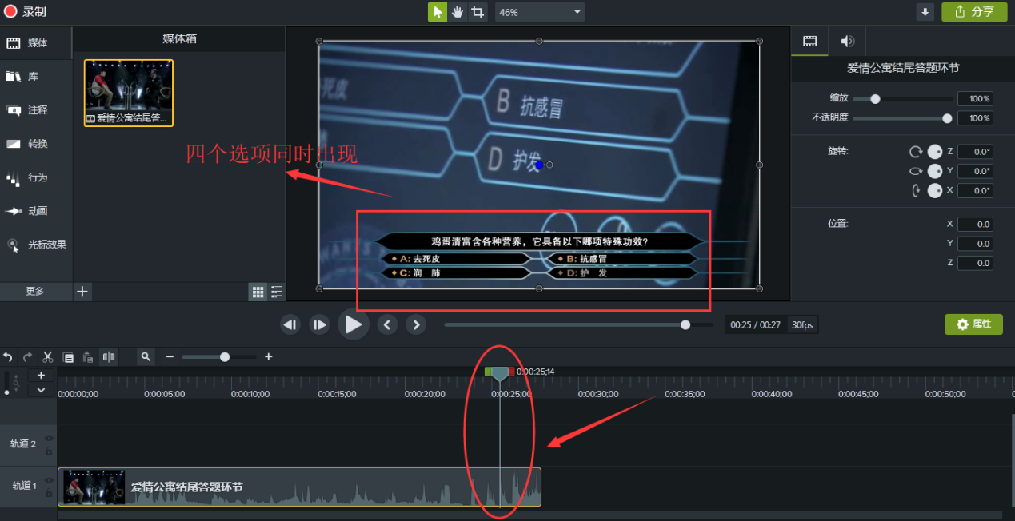Screen dimensions: 1015x521
Task: Select the hand pan tool
Action: click(x=458, y=12)
